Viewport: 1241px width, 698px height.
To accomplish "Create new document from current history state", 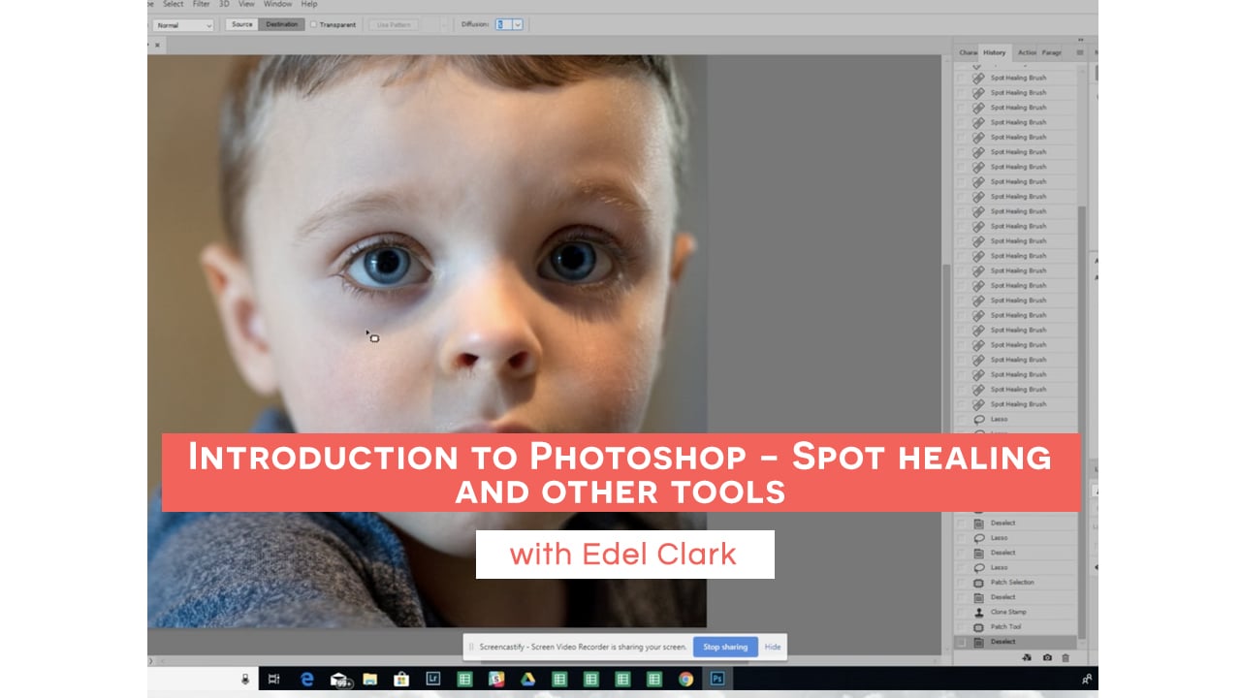I will 1027,657.
